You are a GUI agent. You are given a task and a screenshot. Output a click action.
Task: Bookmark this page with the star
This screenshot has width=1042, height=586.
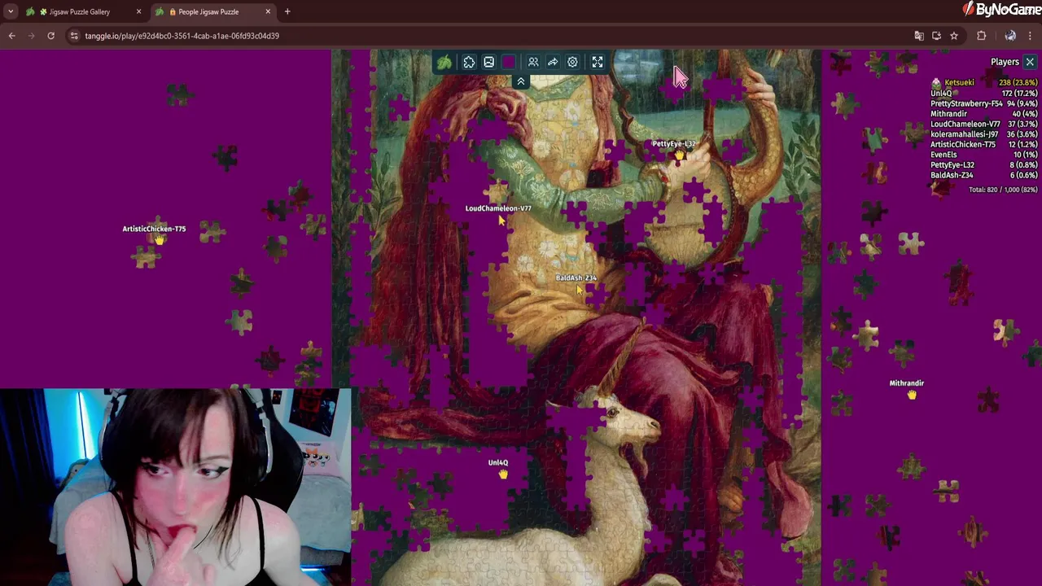pyautogui.click(x=954, y=36)
